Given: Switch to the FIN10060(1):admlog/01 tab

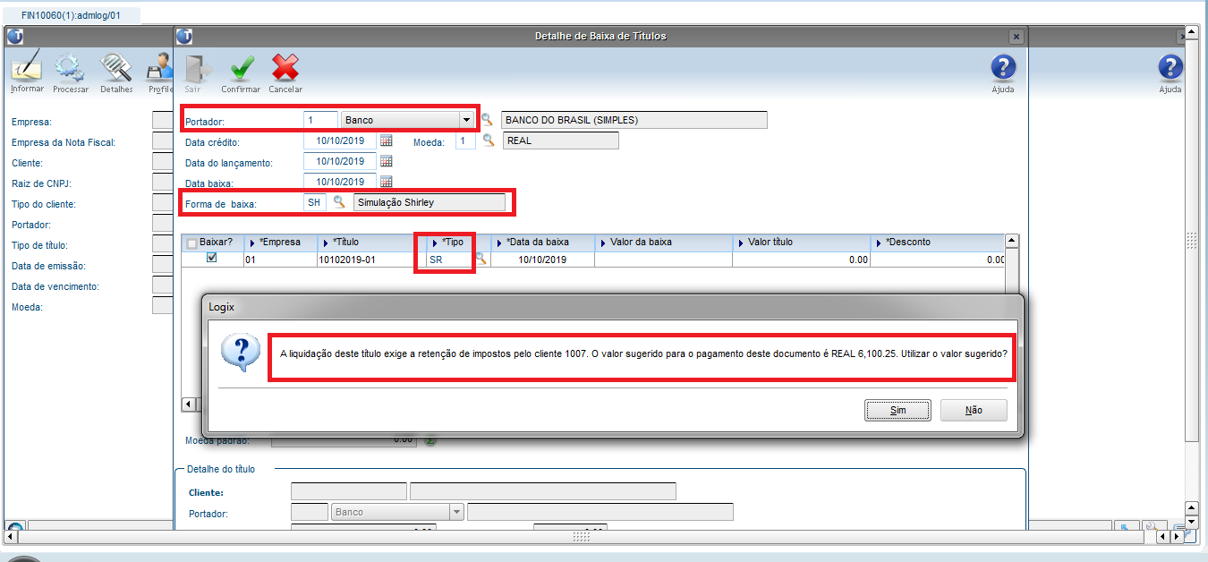Looking at the screenshot, I should 72,15.
